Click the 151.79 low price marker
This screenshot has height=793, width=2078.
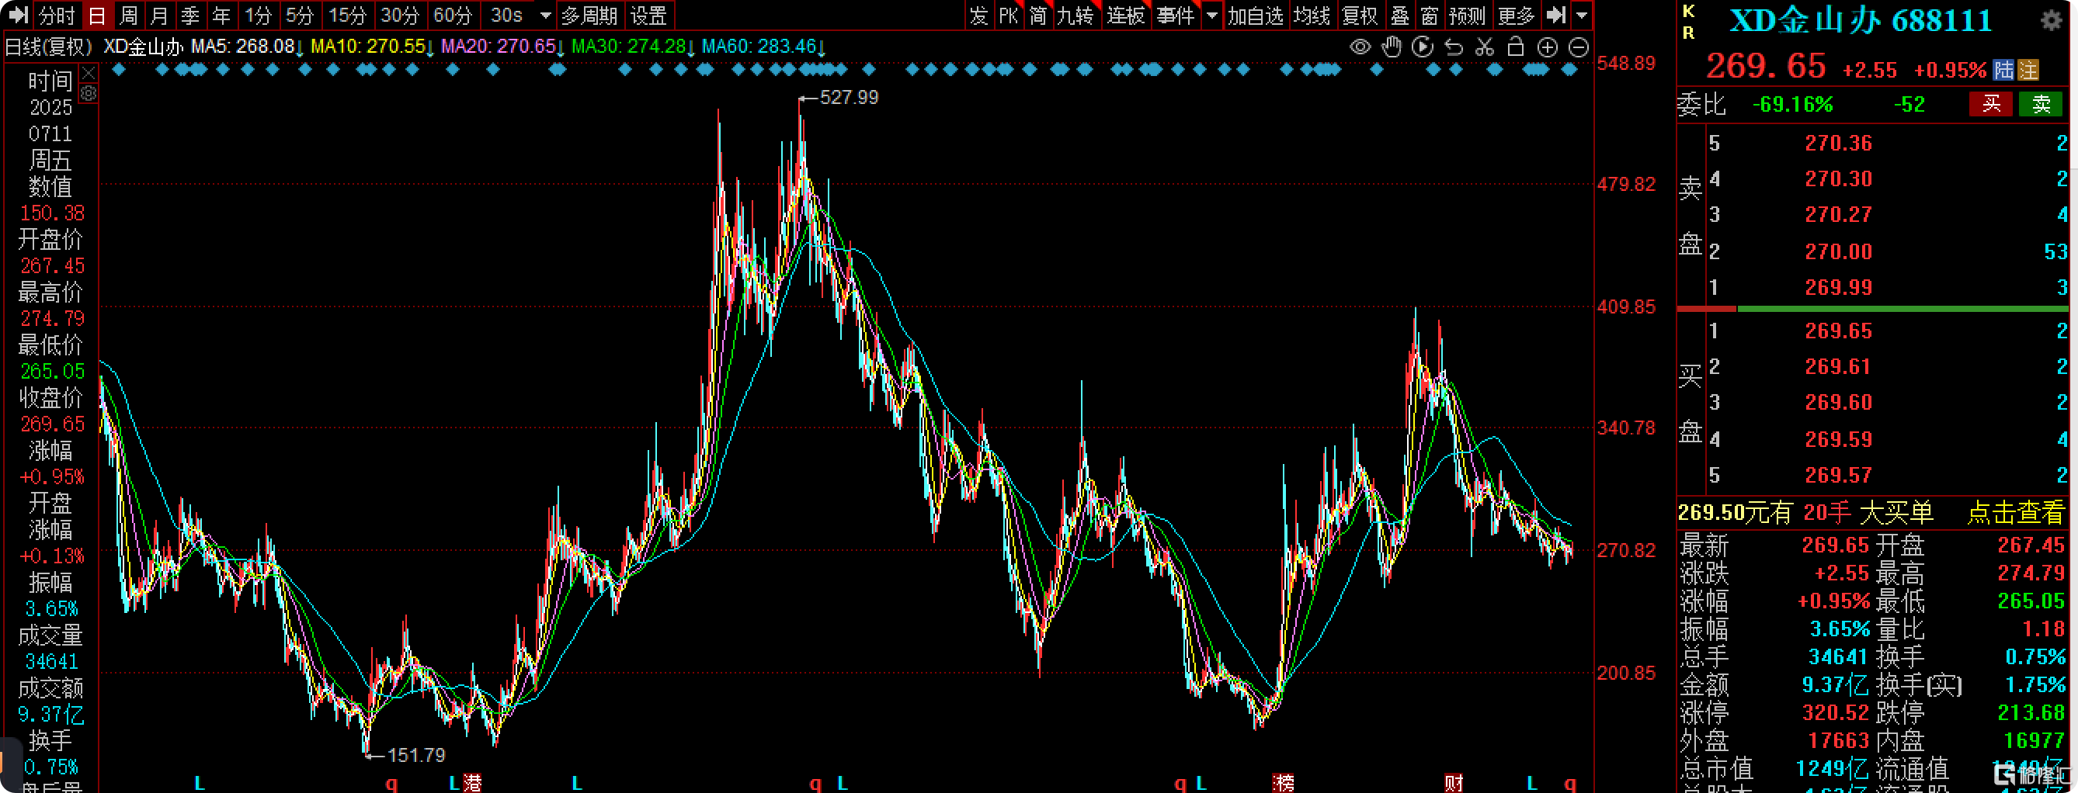tap(416, 755)
